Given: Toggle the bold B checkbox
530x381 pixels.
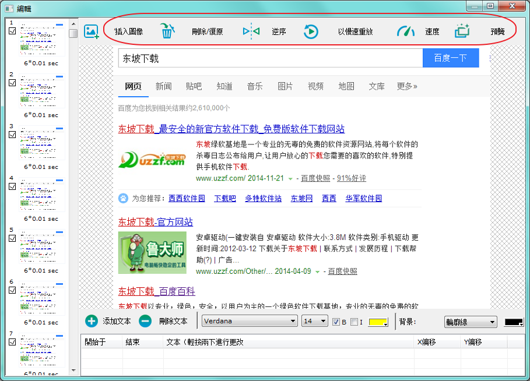Looking at the screenshot, I should pos(336,322).
